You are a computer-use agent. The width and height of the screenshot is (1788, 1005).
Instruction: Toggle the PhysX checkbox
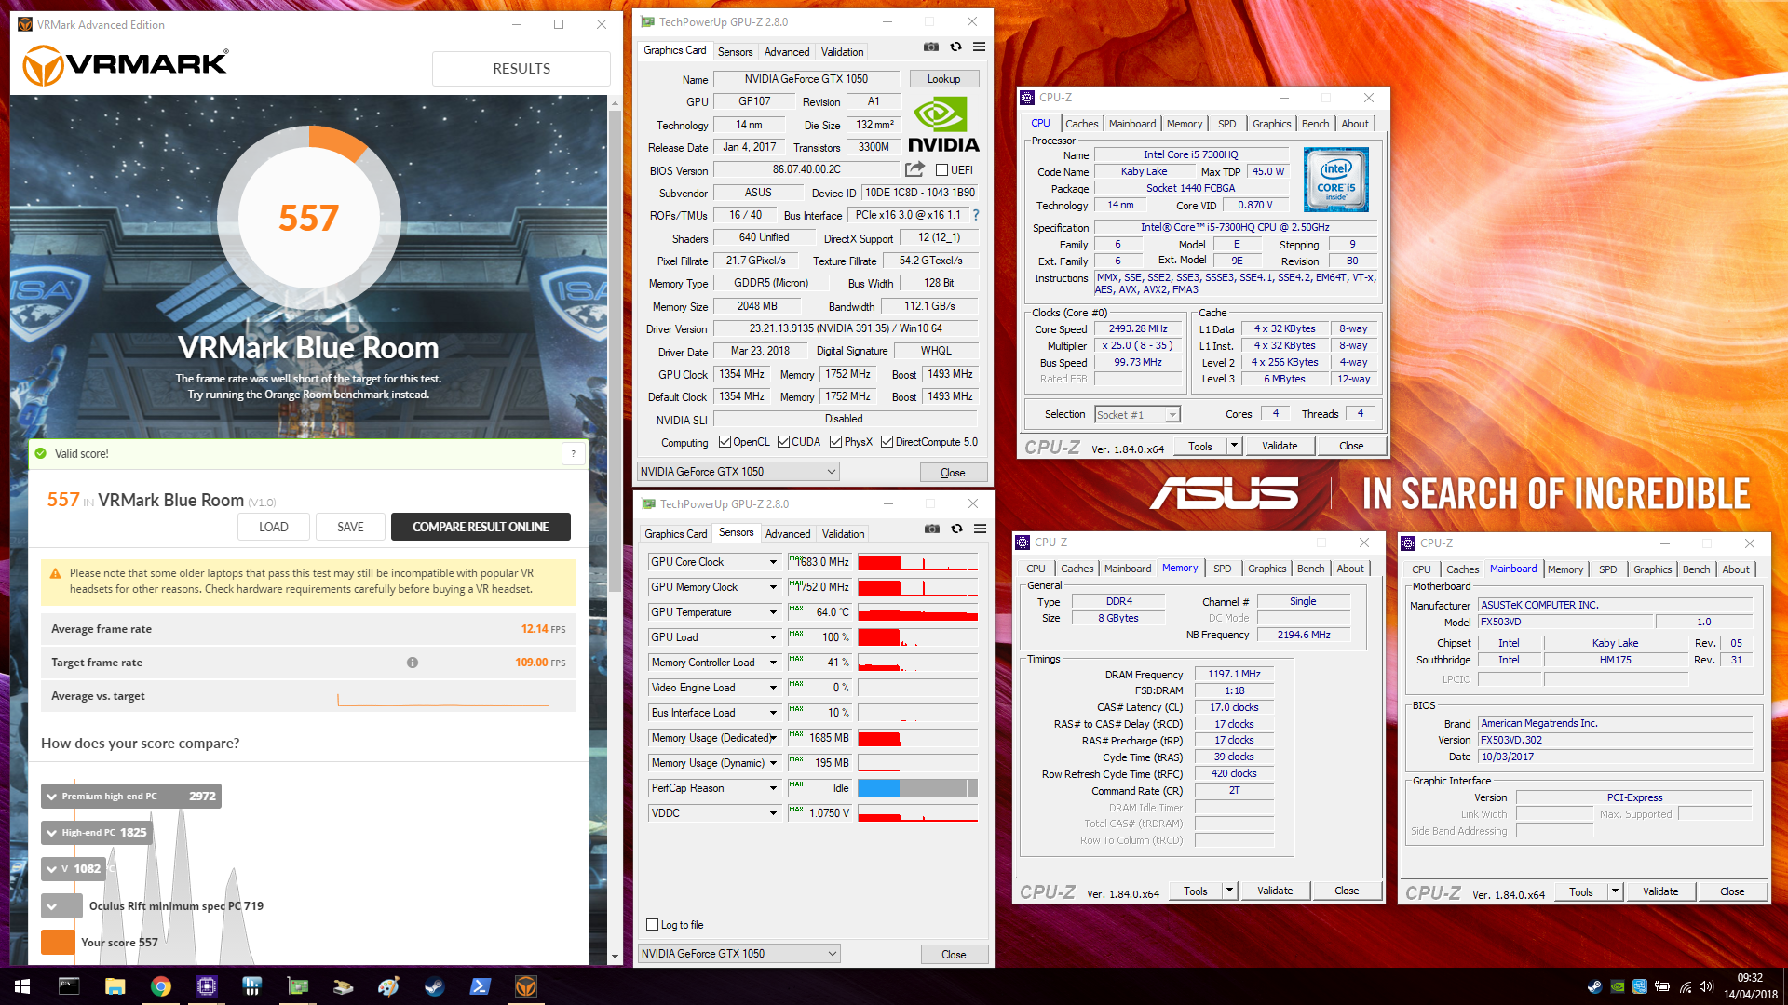tap(835, 442)
